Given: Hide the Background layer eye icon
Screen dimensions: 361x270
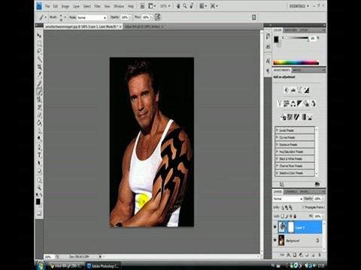Looking at the screenshot, I should pos(275,240).
